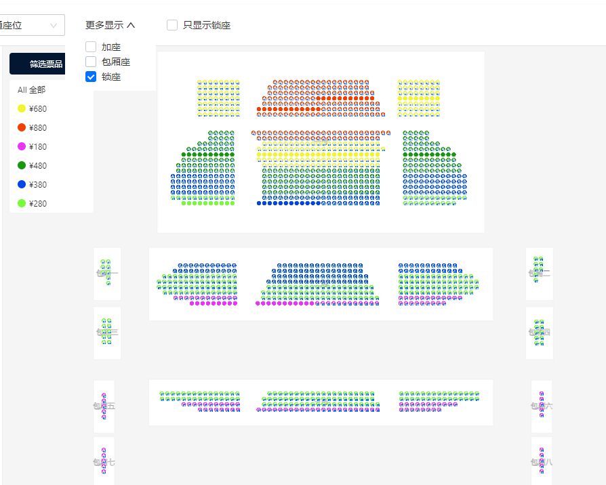The image size is (606, 485).
Task: Click the 包厢六 box seating area
Action: [542, 406]
